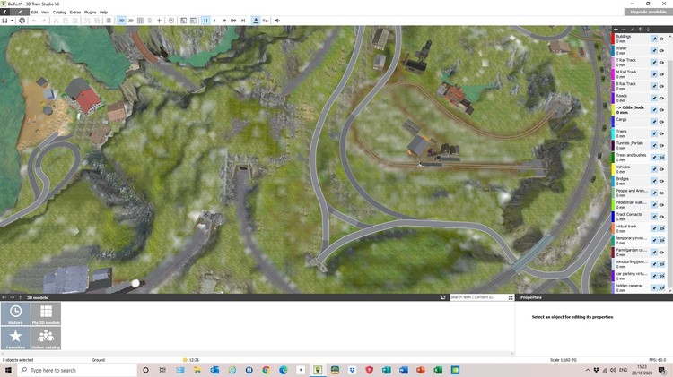The image size is (673, 377).
Task: Click the Trains layer cyan color swatch
Action: [613, 133]
